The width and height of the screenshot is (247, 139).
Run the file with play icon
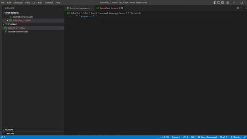(238, 8)
